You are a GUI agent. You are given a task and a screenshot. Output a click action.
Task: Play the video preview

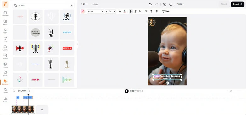pyautogui.click(x=126, y=91)
